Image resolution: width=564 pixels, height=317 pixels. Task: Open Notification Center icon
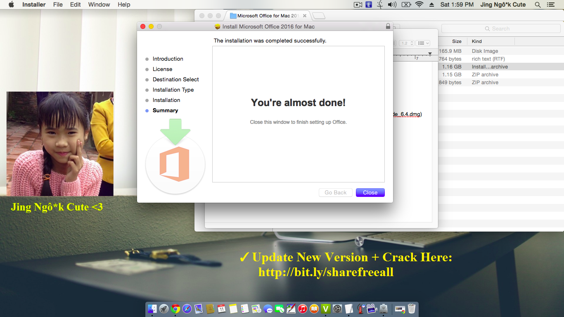coord(550,5)
